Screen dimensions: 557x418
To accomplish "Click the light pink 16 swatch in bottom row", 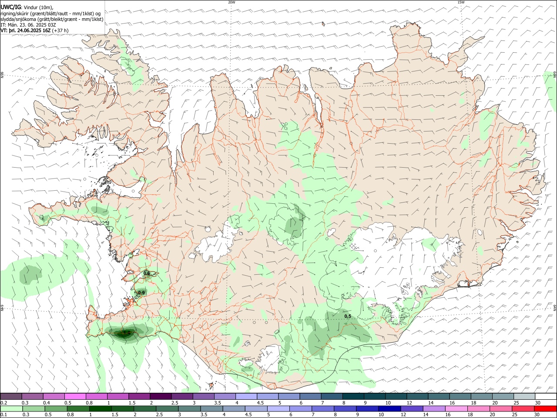I will (456, 408).
